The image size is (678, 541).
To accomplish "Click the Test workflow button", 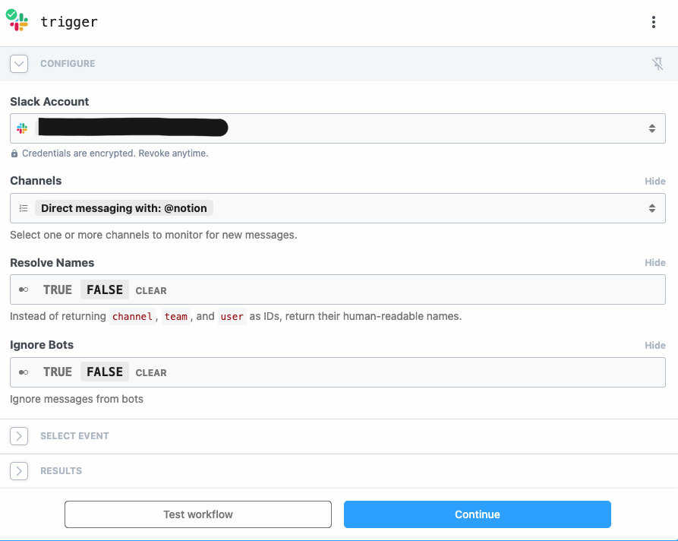I will tap(198, 514).
